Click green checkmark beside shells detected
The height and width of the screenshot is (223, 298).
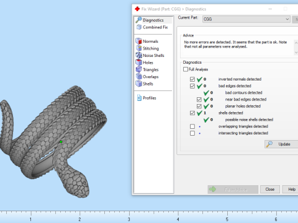(x=199, y=113)
